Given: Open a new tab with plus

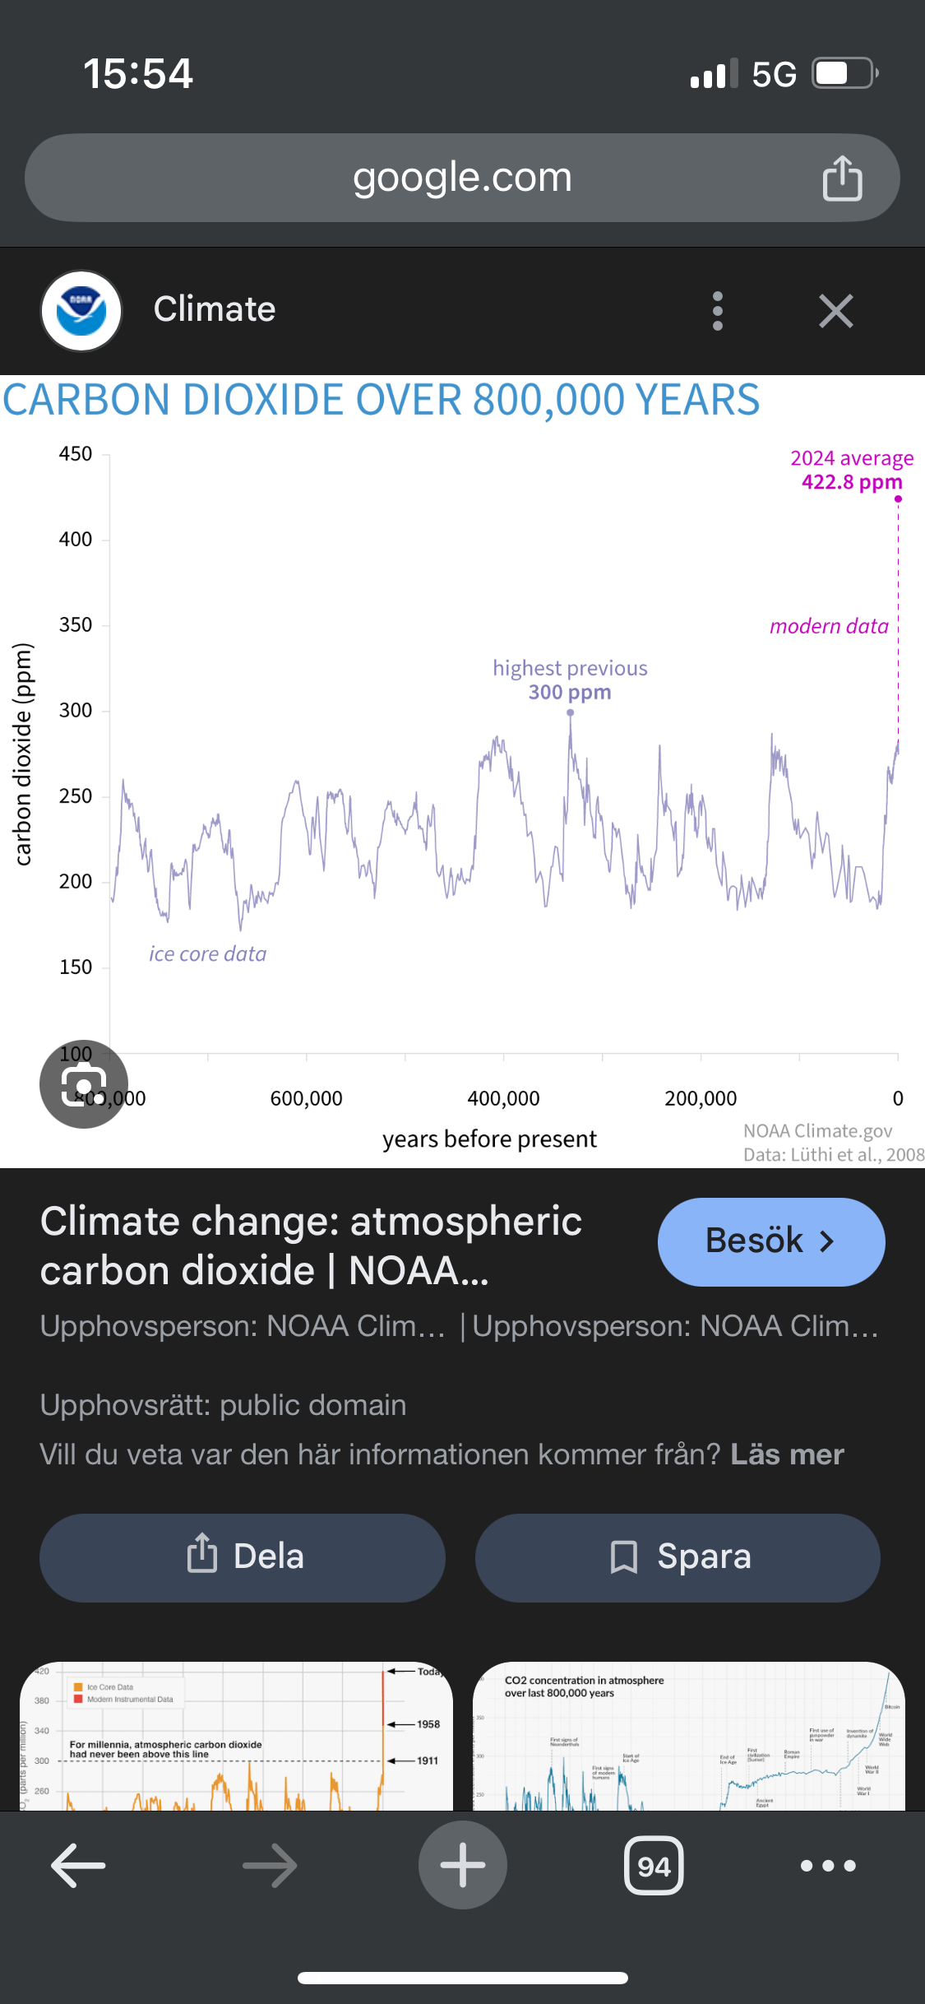Looking at the screenshot, I should pyautogui.click(x=462, y=1865).
